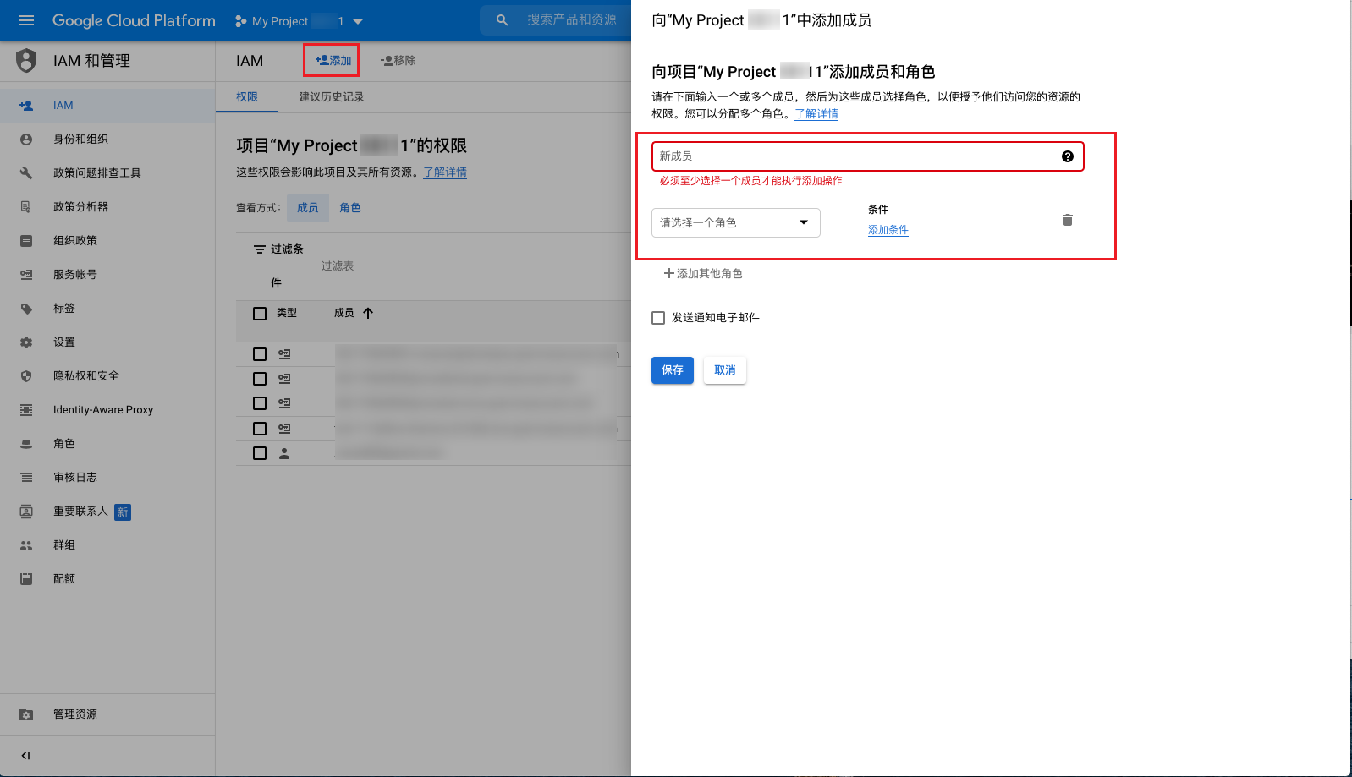Screen dimensions: 1352x777
Task: Sort members using 成员 column arrow
Action: click(368, 313)
